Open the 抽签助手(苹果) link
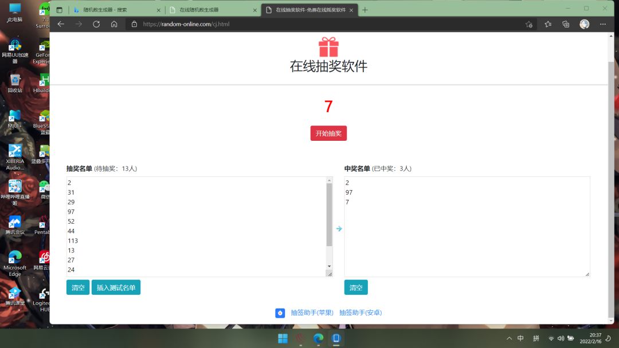Screen dimensions: 619x348 coord(312,313)
